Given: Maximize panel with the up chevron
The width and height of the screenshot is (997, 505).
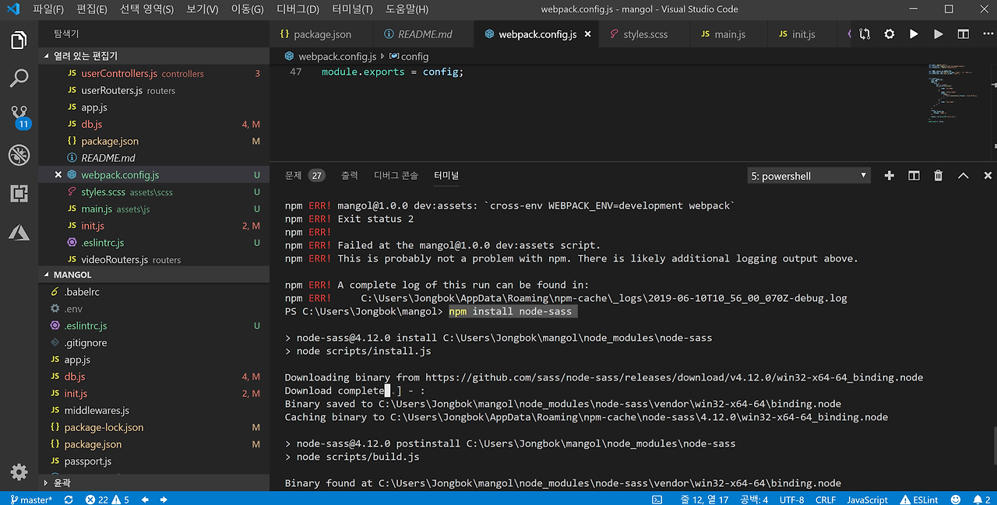Looking at the screenshot, I should [x=964, y=176].
